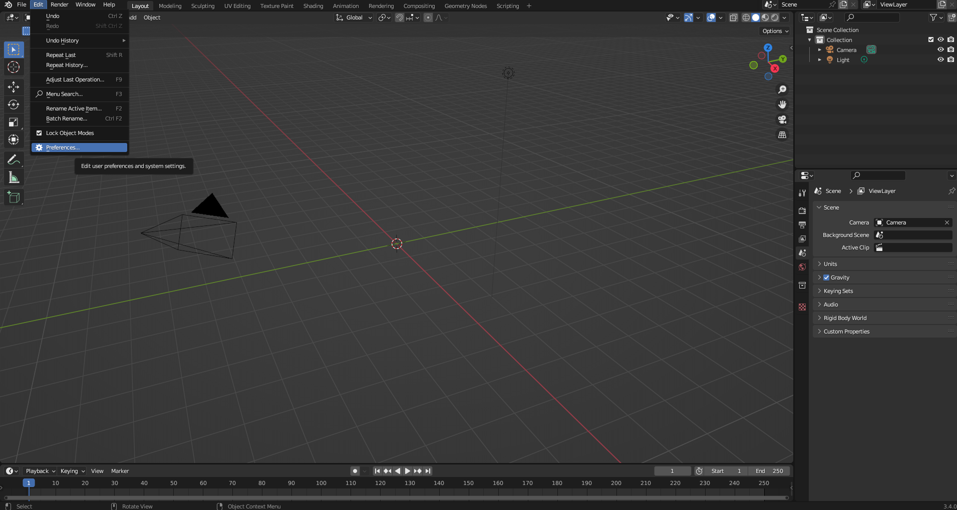Viewport: 957px width, 510px height.
Task: Select the Scale tool
Action: [14, 122]
